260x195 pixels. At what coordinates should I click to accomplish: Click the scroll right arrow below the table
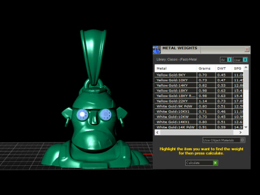[x=240, y=133]
